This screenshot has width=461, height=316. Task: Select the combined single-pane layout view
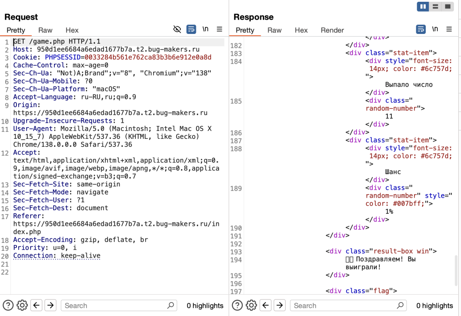pos(448,6)
